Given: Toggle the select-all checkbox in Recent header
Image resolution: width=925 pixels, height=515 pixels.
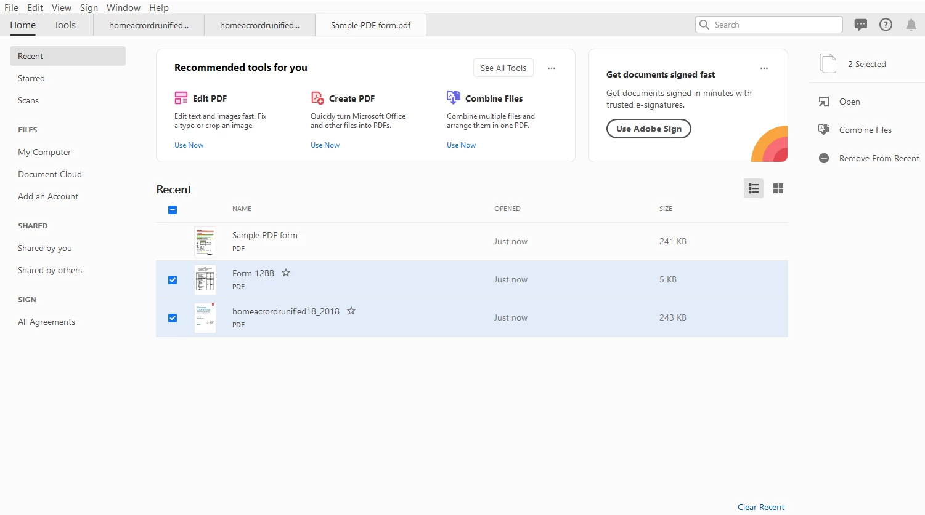Looking at the screenshot, I should (173, 210).
